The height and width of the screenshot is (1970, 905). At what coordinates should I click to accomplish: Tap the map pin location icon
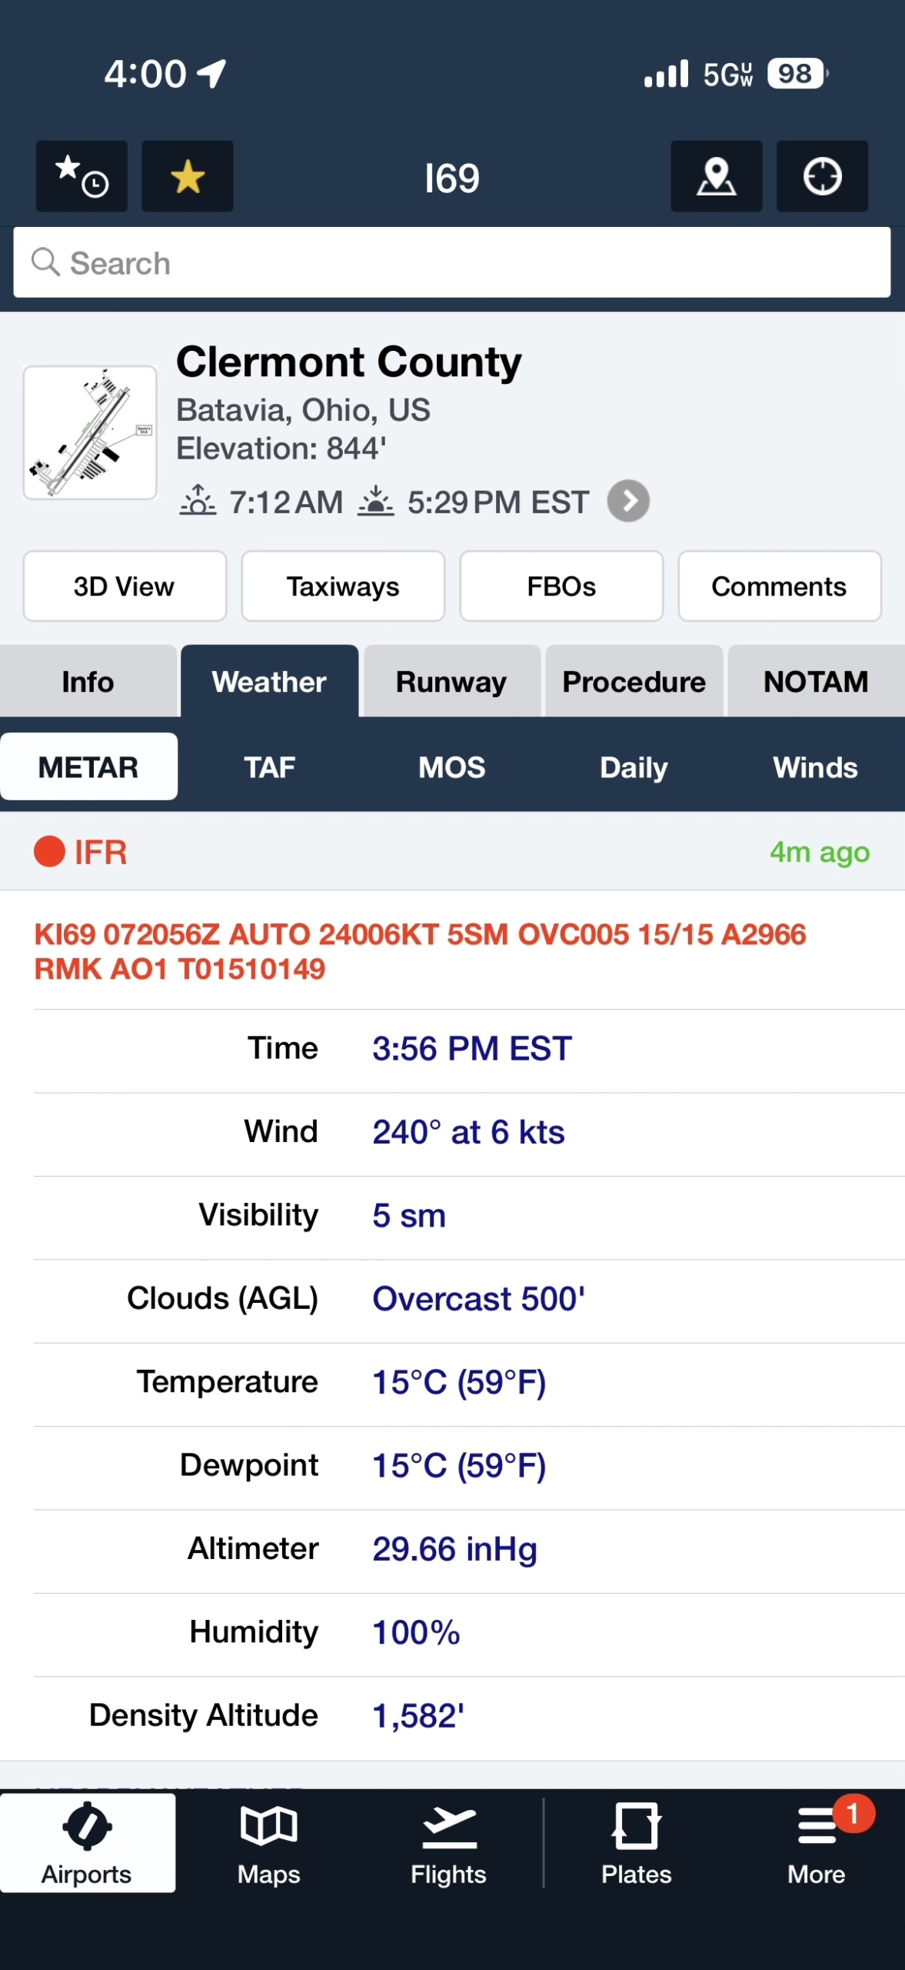click(716, 176)
